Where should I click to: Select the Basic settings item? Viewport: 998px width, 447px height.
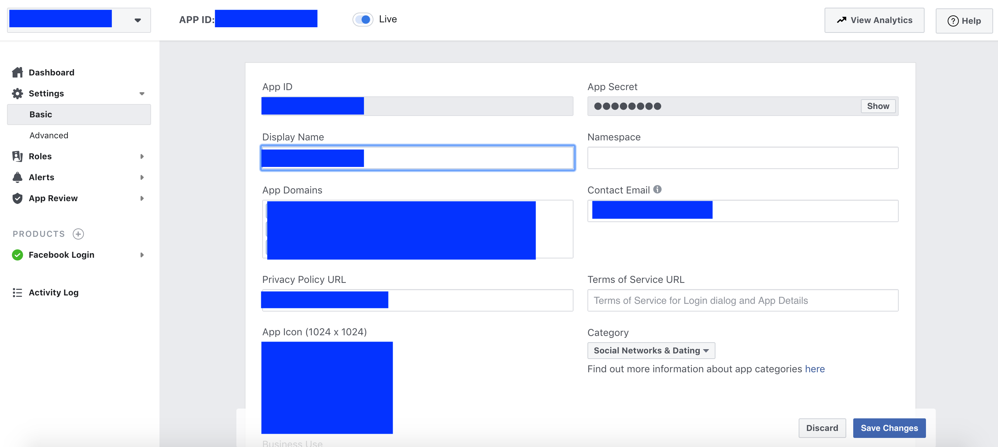click(x=41, y=115)
